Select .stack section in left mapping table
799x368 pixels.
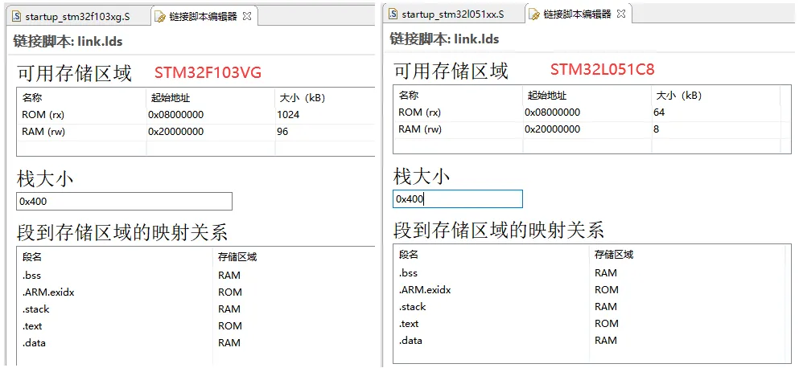pos(35,309)
